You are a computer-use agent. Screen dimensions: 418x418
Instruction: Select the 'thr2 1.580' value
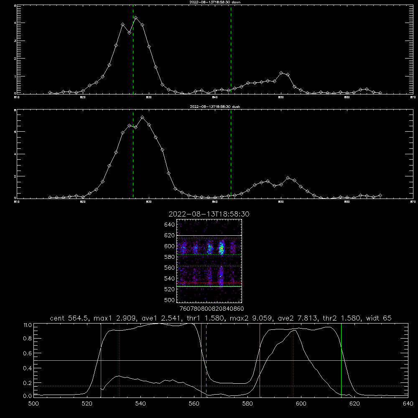click(x=342, y=318)
